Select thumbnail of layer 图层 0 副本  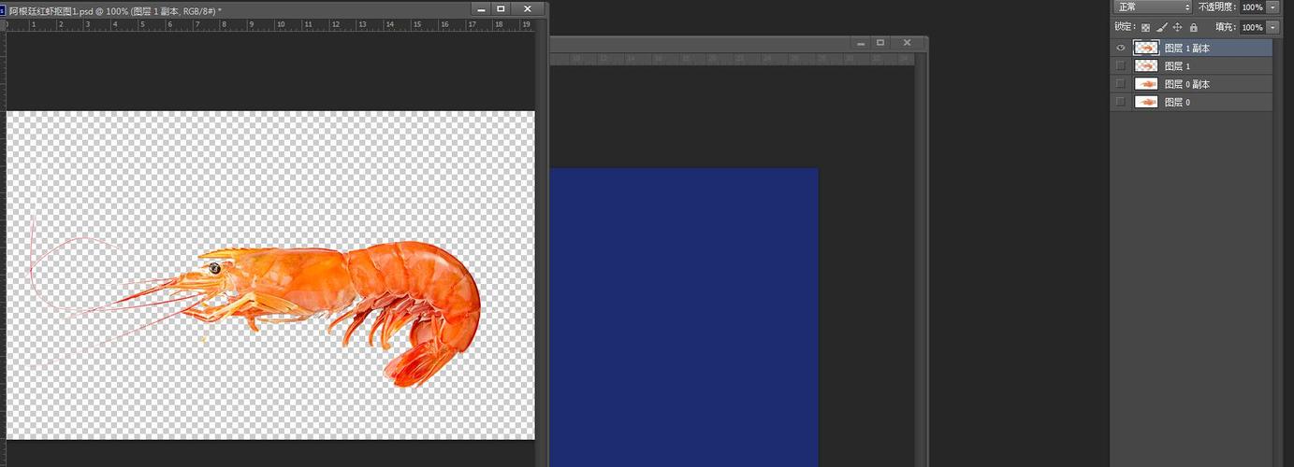pyautogui.click(x=1146, y=83)
